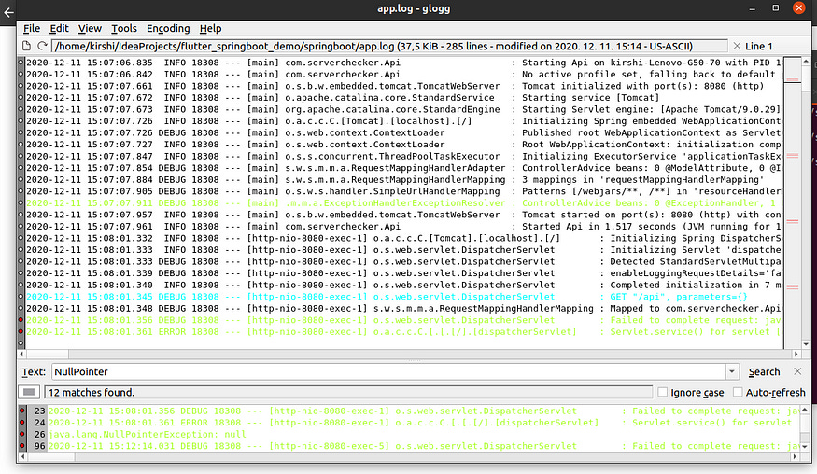Mark the 15:08:01.339 enableLoggingRequestDetails line
Viewport: 817px width, 474px height.
21,273
